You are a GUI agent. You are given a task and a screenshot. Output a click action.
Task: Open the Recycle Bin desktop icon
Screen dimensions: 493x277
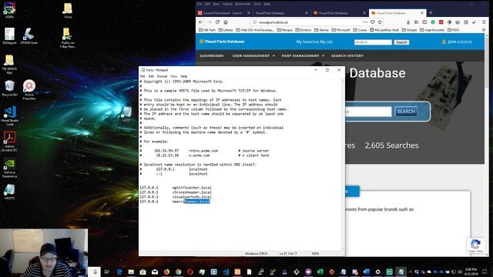coord(9,88)
